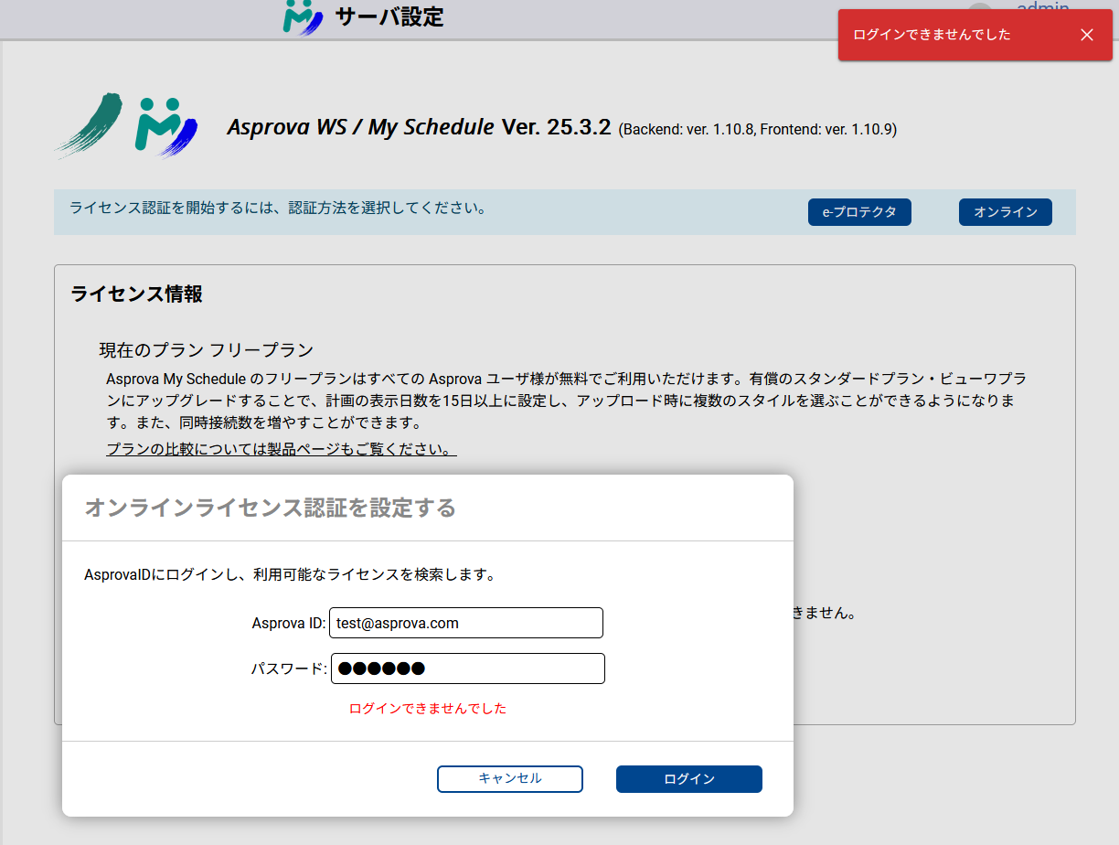This screenshot has width=1119, height=845.
Task: Click the Asprova brush-stroke logo
Action: [x=90, y=124]
